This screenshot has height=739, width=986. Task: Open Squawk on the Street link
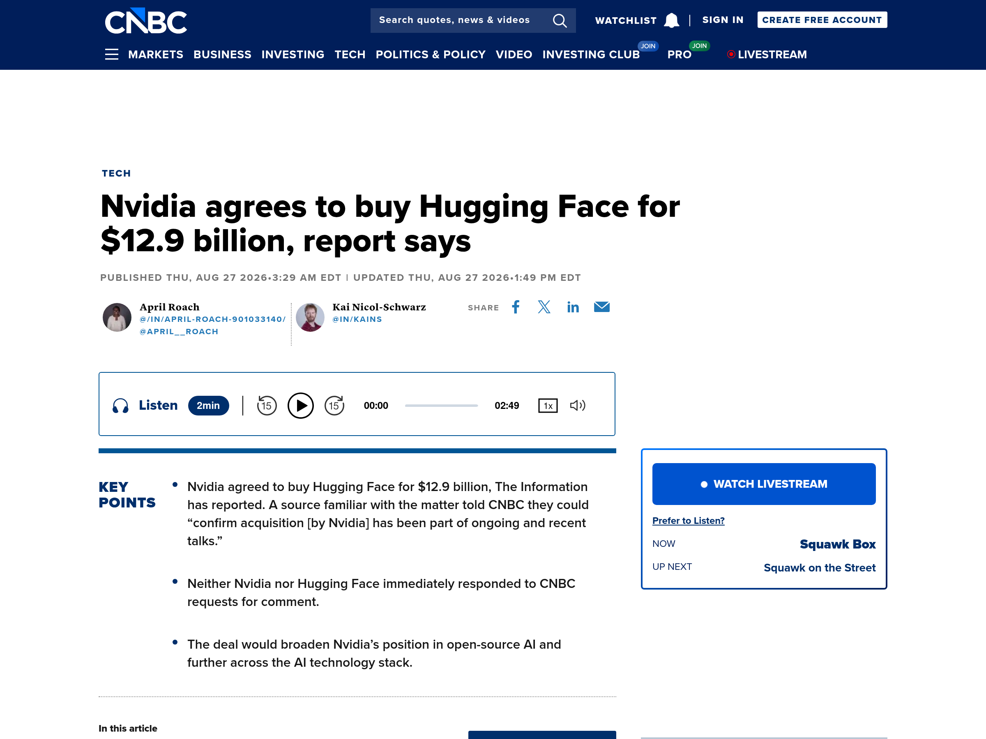tap(819, 567)
